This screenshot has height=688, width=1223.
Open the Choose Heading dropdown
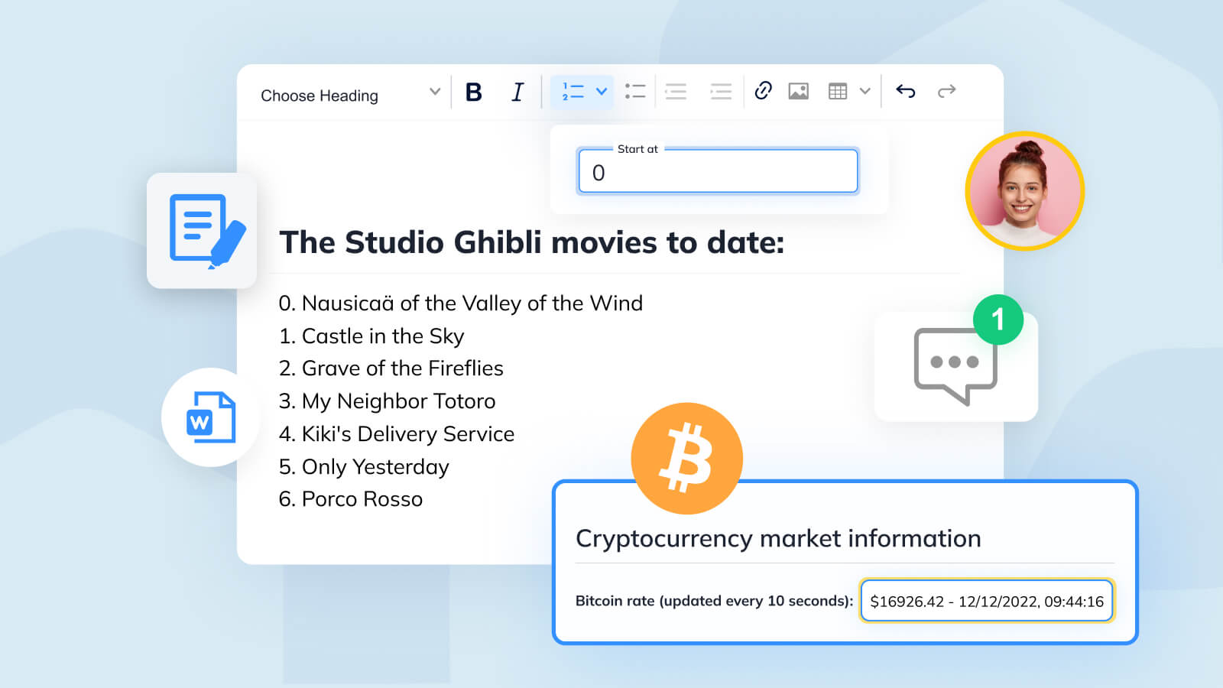[349, 95]
